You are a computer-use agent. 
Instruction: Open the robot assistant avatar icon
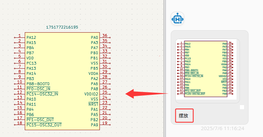click(178, 19)
